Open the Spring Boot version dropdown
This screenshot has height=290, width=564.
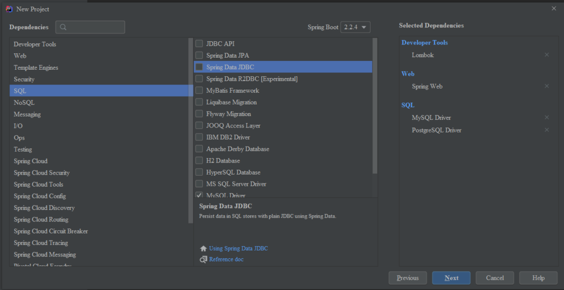tap(355, 27)
